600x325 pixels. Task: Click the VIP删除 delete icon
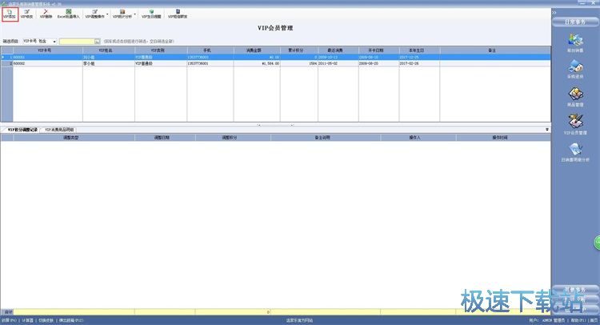pyautogui.click(x=47, y=13)
